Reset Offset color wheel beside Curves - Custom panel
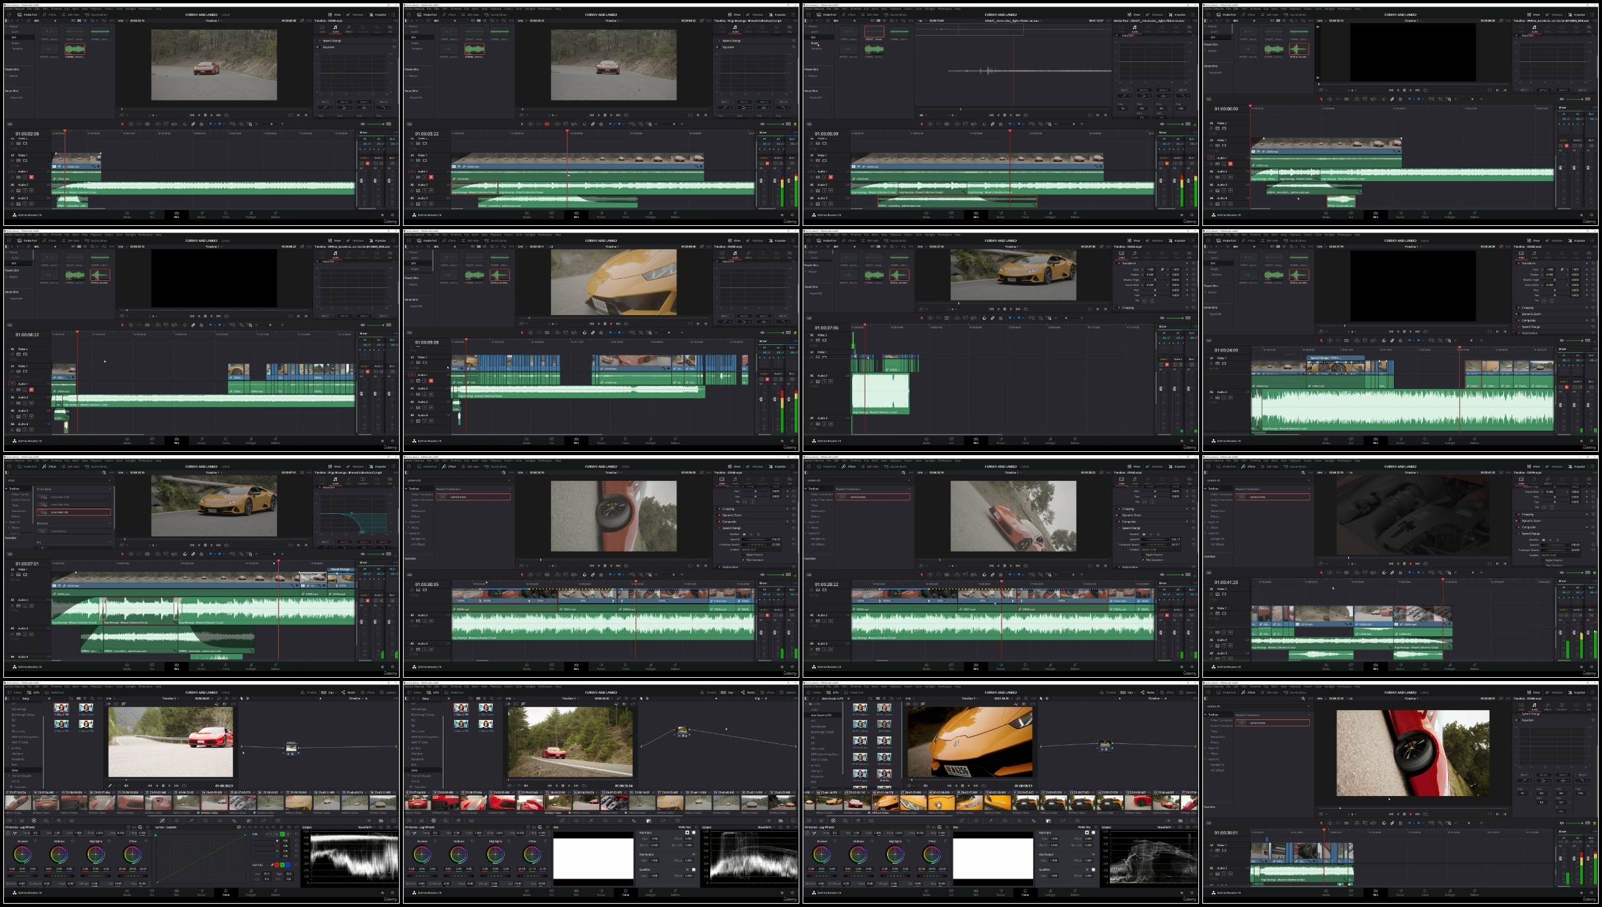The height and width of the screenshot is (907, 1602). coord(146,841)
